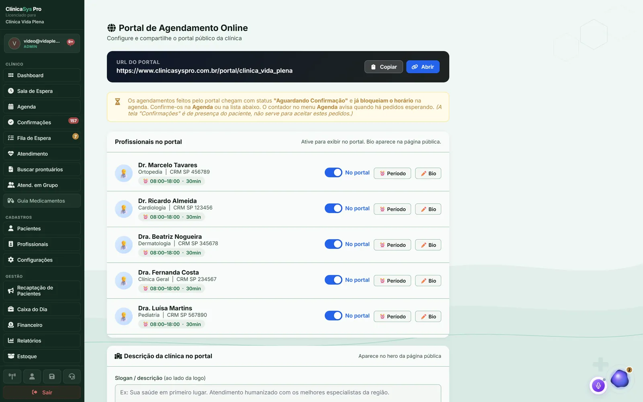Viewport: 643px width, 402px height.
Task: Open Caixa do Dia
Action: click(x=42, y=309)
